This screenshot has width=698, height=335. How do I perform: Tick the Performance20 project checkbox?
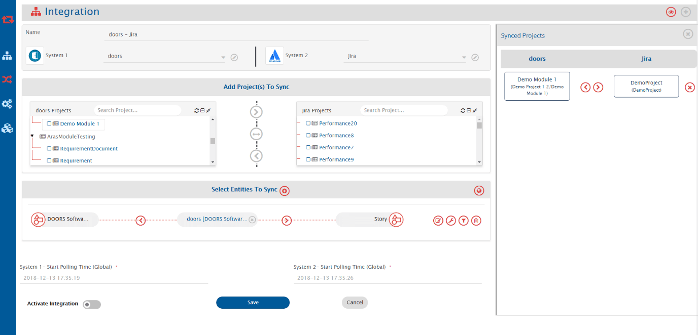(x=308, y=123)
